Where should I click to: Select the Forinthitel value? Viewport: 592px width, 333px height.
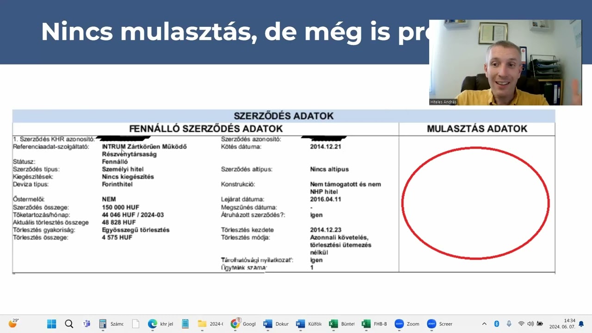point(117,184)
